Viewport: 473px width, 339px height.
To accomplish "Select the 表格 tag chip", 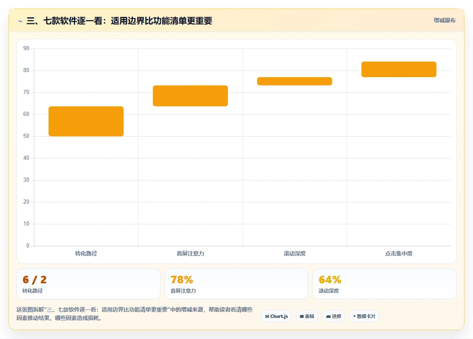I will coord(307,316).
